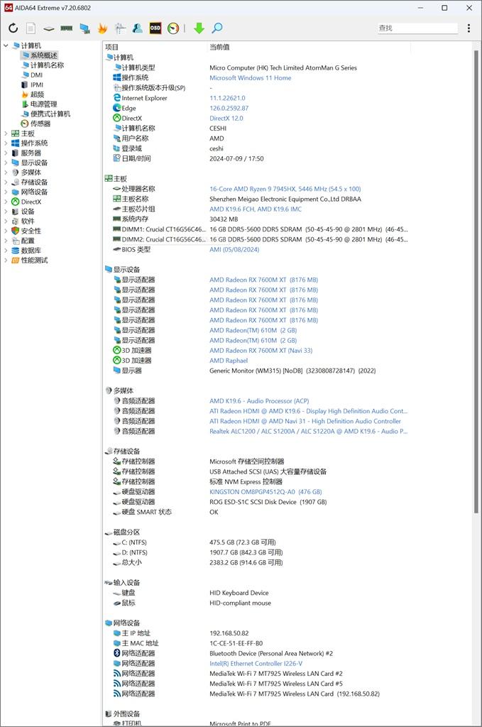Click the motherboard chip toolbar icon

click(x=49, y=28)
